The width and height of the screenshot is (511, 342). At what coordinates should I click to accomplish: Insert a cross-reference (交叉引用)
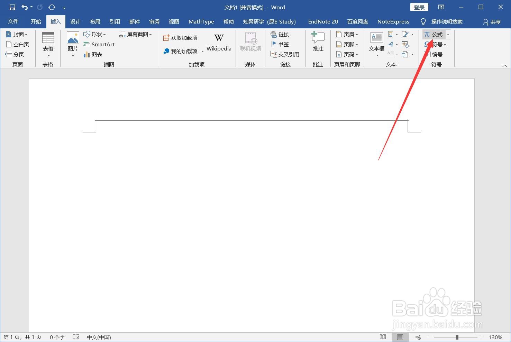point(285,54)
